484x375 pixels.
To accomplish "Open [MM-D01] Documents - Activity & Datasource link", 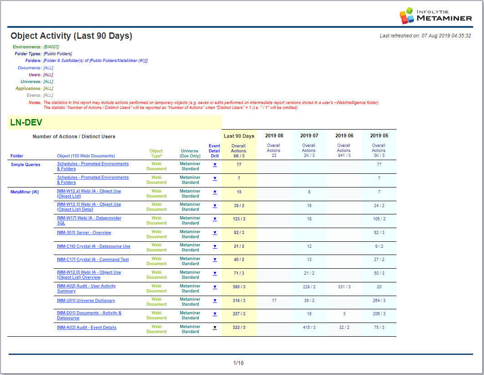I will coord(89,315).
